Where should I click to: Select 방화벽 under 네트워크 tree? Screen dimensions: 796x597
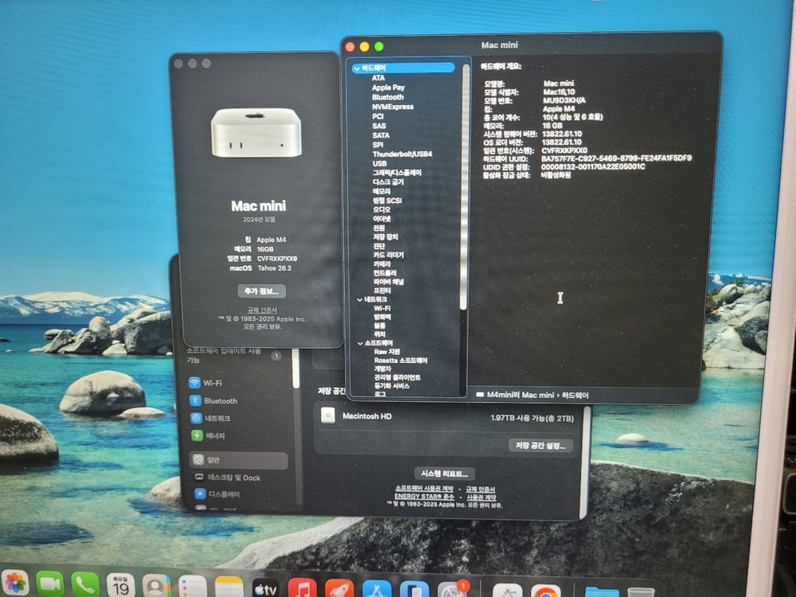pyautogui.click(x=383, y=317)
